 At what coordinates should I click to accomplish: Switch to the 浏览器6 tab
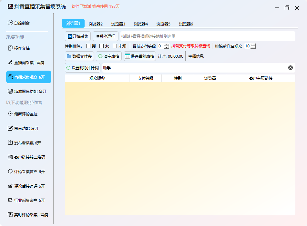(186, 24)
